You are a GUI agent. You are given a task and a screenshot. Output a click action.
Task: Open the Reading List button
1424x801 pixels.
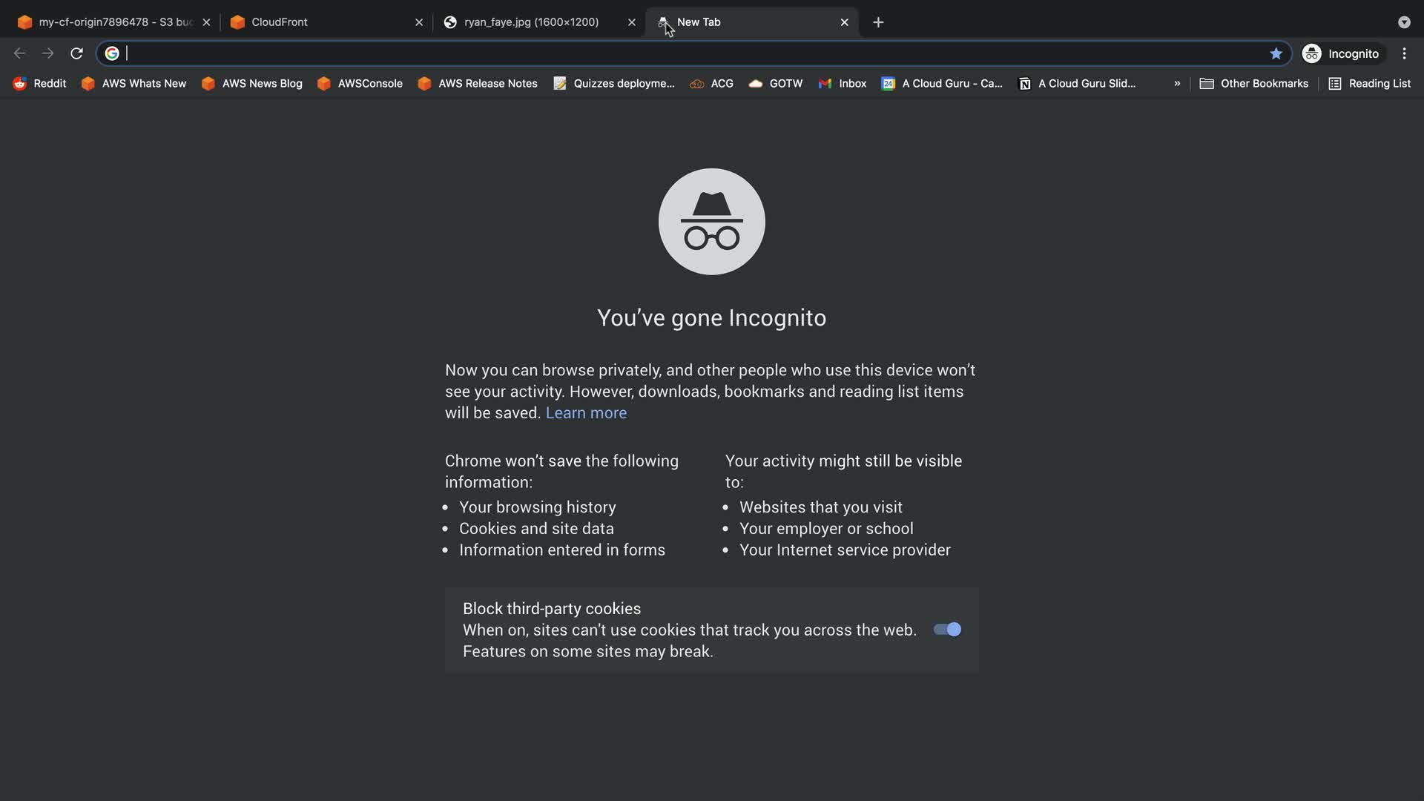[1370, 84]
